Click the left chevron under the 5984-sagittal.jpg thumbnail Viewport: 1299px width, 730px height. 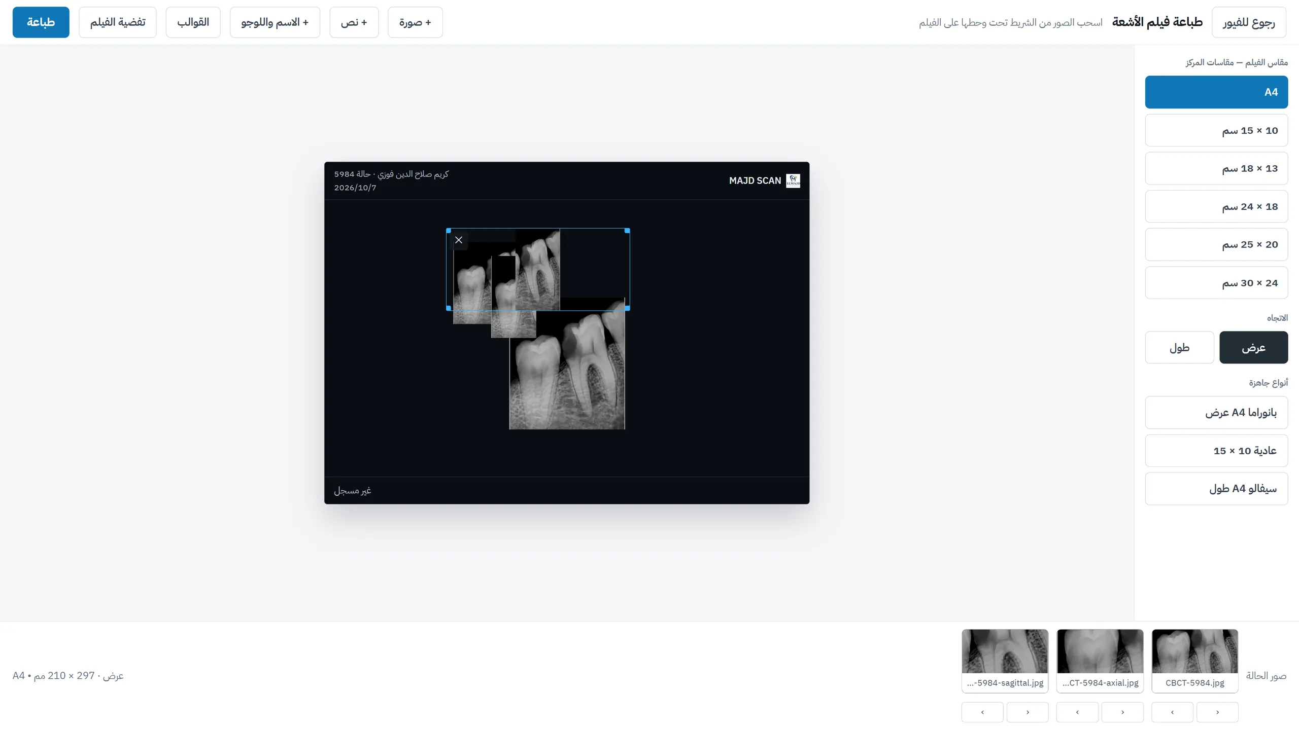[x=982, y=712]
